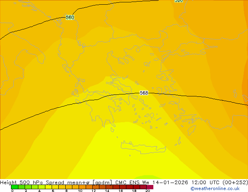Select the lime legend swatch starting at 4

coord(41,187)
